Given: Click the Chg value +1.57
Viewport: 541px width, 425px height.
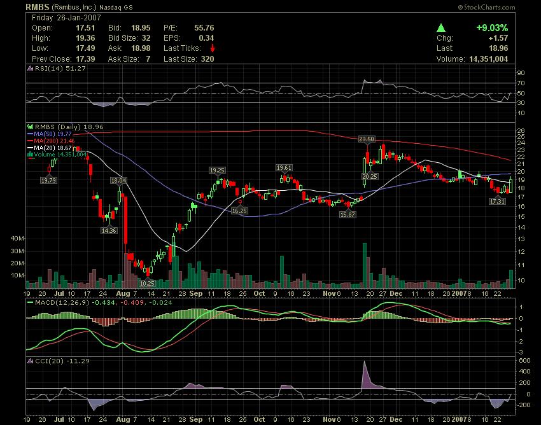Looking at the screenshot, I should pos(498,38).
